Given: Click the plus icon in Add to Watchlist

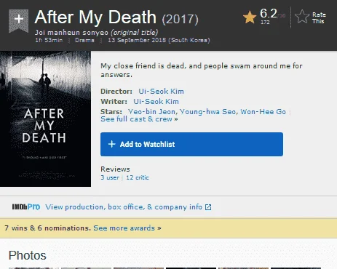Looking at the screenshot, I should coord(111,144).
